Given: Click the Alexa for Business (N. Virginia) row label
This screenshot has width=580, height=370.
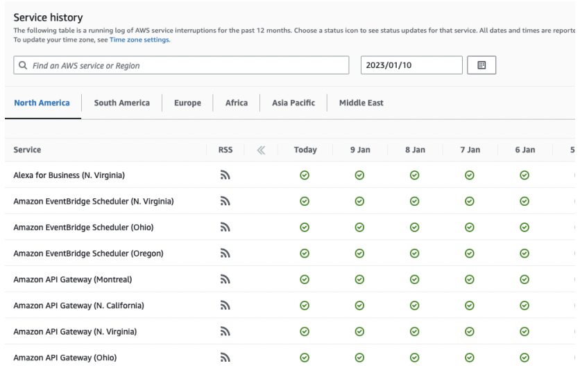Looking at the screenshot, I should pos(69,175).
